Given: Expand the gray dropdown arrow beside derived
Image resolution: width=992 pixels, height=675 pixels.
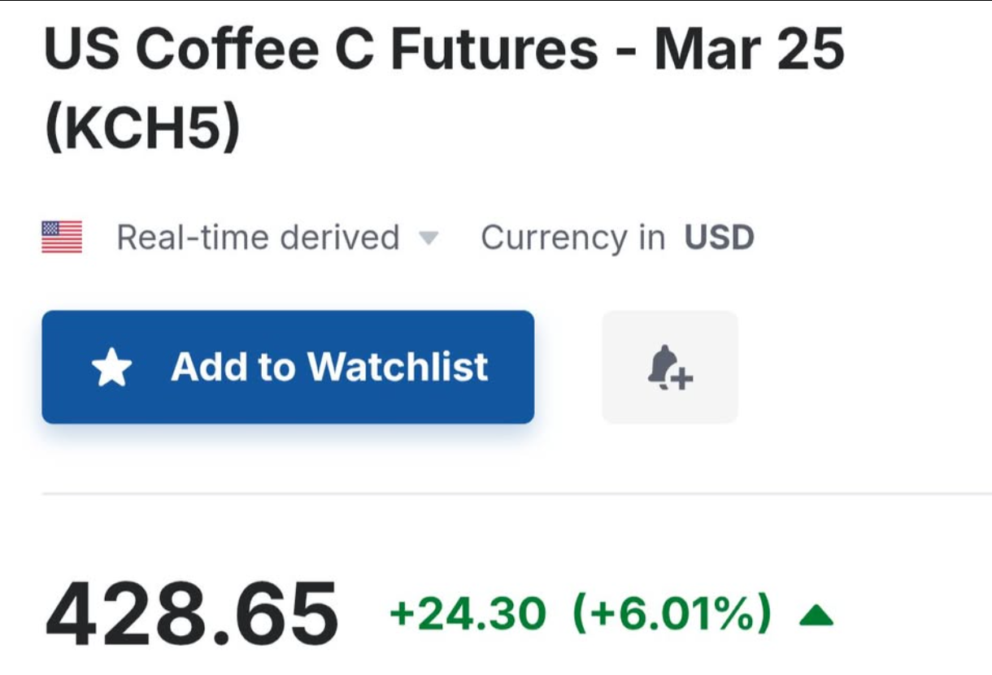Looking at the screenshot, I should 428,239.
